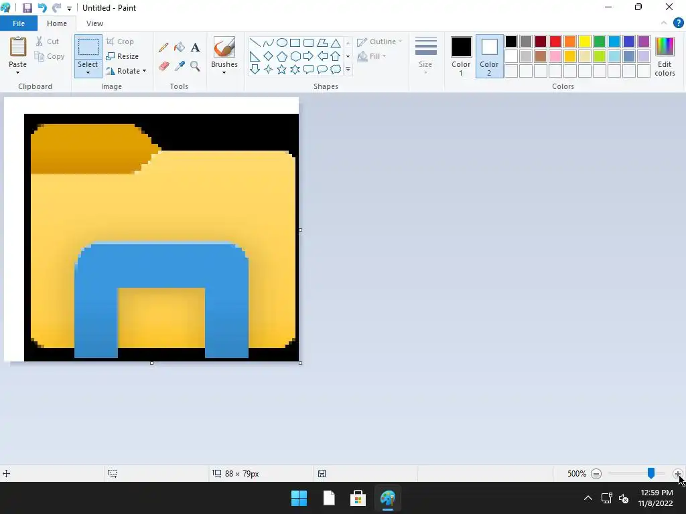Select the Right triangle shape
This screenshot has width=686, height=514.
pyautogui.click(x=255, y=56)
